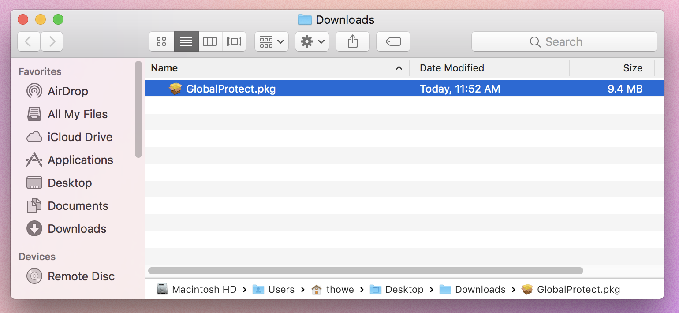Go back with the back arrow
679x313 pixels.
coord(29,42)
